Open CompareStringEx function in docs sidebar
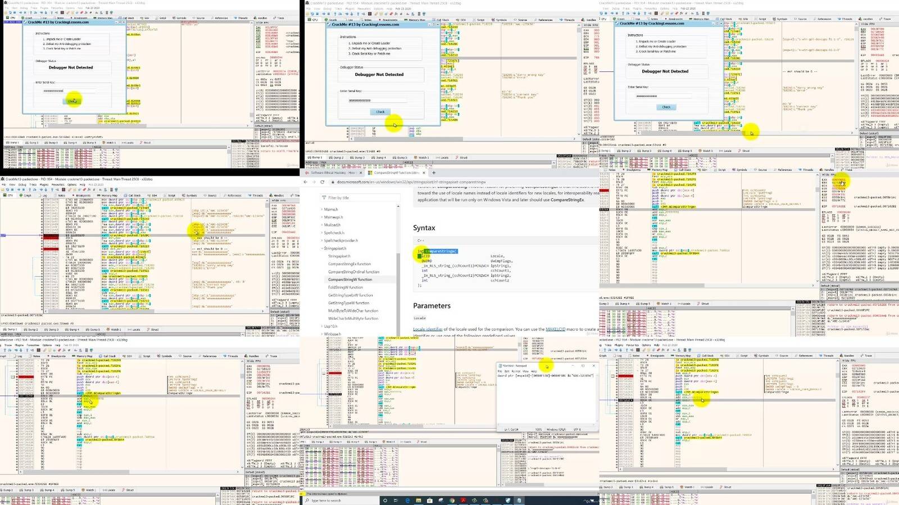This screenshot has height=505, width=899. [x=349, y=264]
